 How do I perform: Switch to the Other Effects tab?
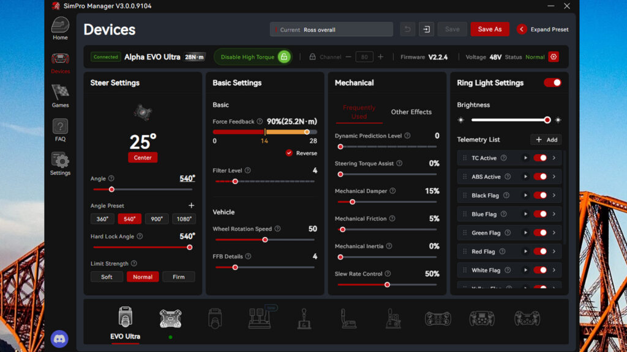coord(411,112)
